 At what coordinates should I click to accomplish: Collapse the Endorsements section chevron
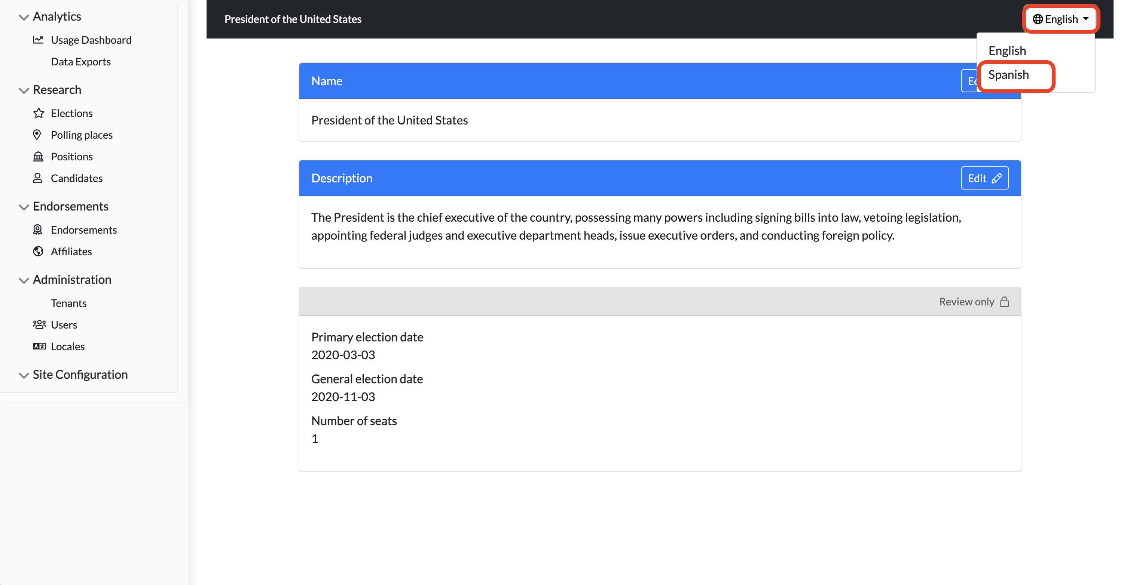click(24, 207)
